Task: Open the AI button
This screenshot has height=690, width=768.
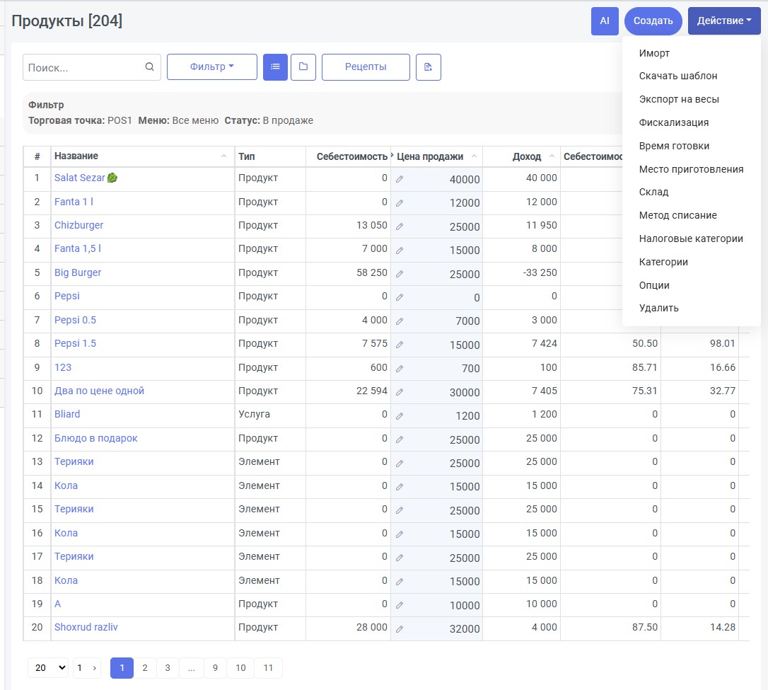Action: (605, 21)
